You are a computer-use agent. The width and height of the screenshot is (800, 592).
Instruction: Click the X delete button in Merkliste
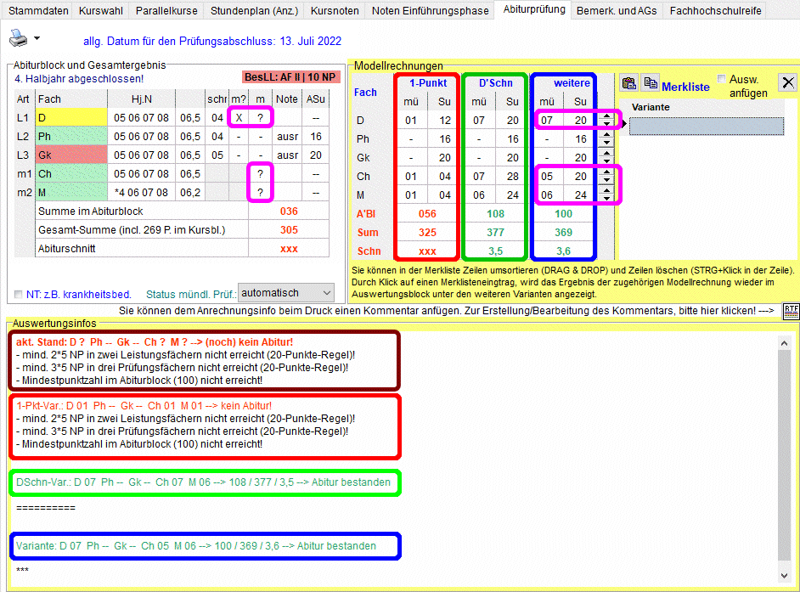coord(787,82)
